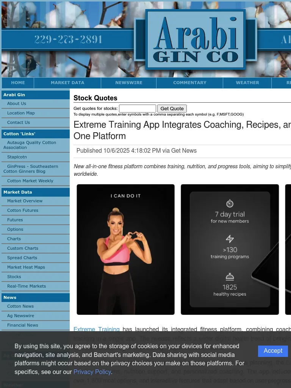
Task: Click the Arabi Gin sidebar section header
Action: 35,95
